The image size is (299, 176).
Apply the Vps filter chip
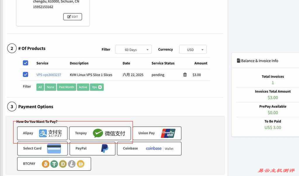tap(97, 87)
